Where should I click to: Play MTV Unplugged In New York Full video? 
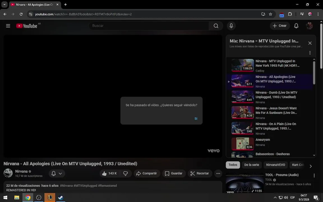click(x=269, y=66)
